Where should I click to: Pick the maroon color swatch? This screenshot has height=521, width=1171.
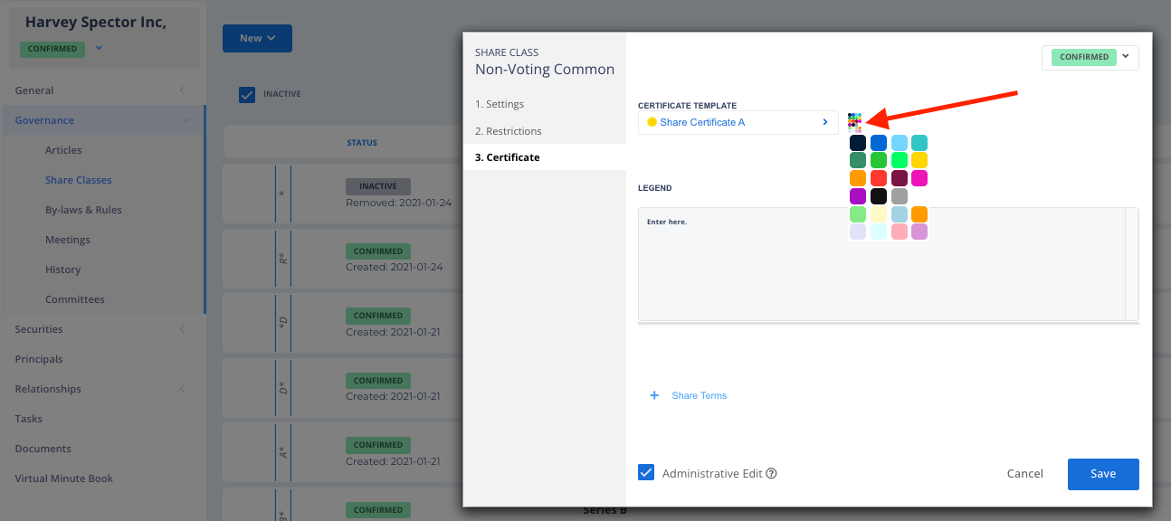(899, 178)
